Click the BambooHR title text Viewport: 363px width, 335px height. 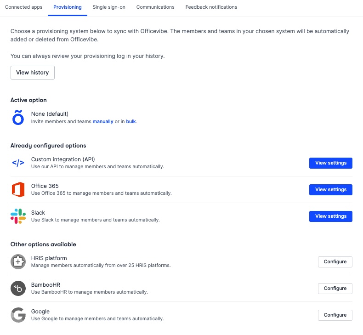tap(45, 284)
